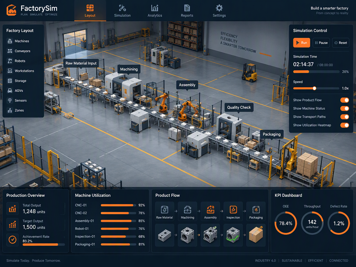356x267 pixels.
Task: Click the Machining flow step icon
Action: click(x=187, y=210)
